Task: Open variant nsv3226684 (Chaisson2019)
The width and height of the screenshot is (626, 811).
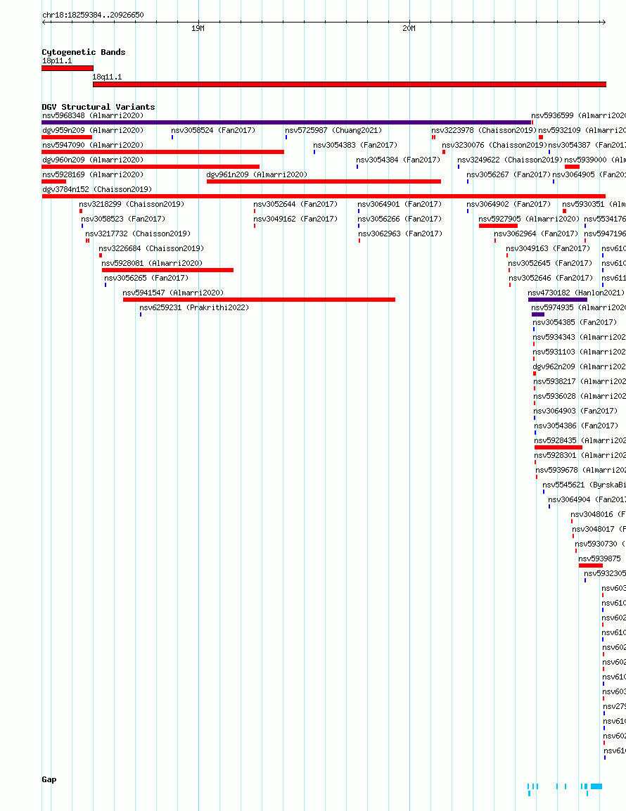Action: (x=152, y=249)
